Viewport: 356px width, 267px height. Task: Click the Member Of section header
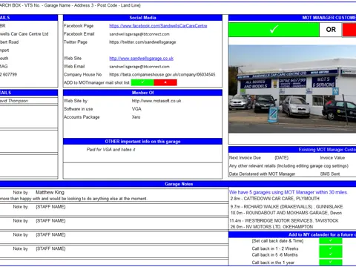click(x=142, y=93)
